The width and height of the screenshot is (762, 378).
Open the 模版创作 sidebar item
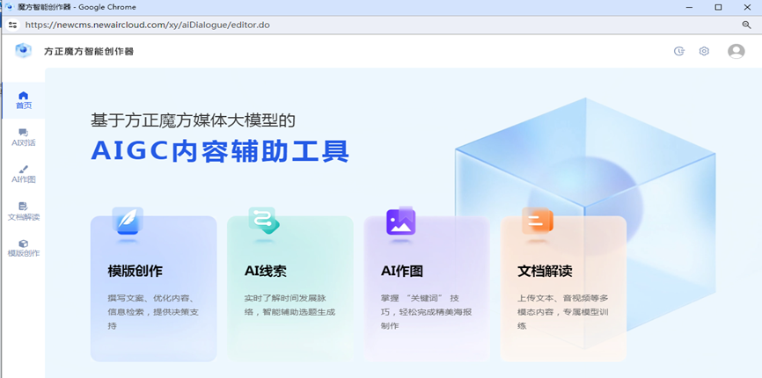pyautogui.click(x=24, y=249)
